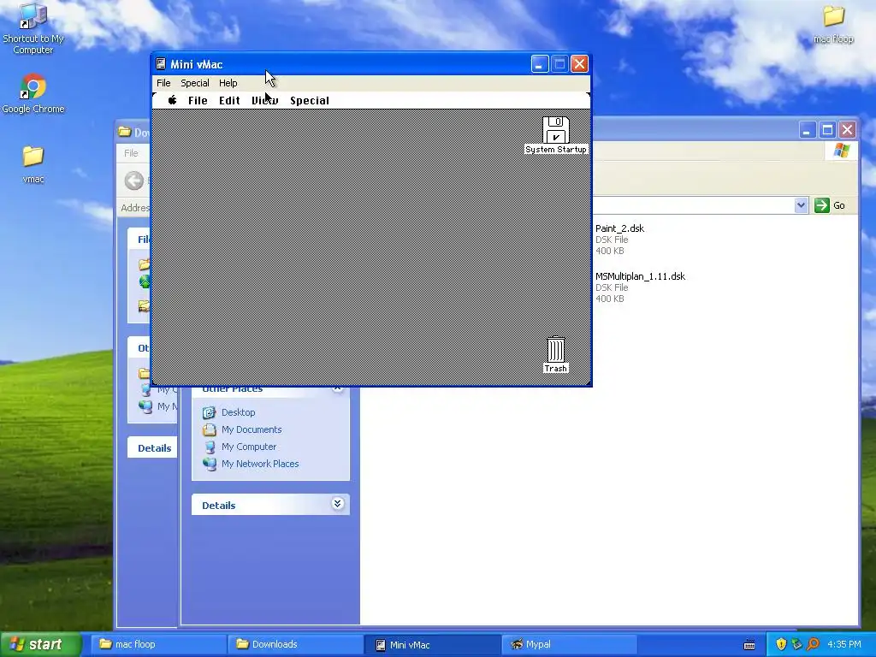Open the My Network Places link

(260, 464)
